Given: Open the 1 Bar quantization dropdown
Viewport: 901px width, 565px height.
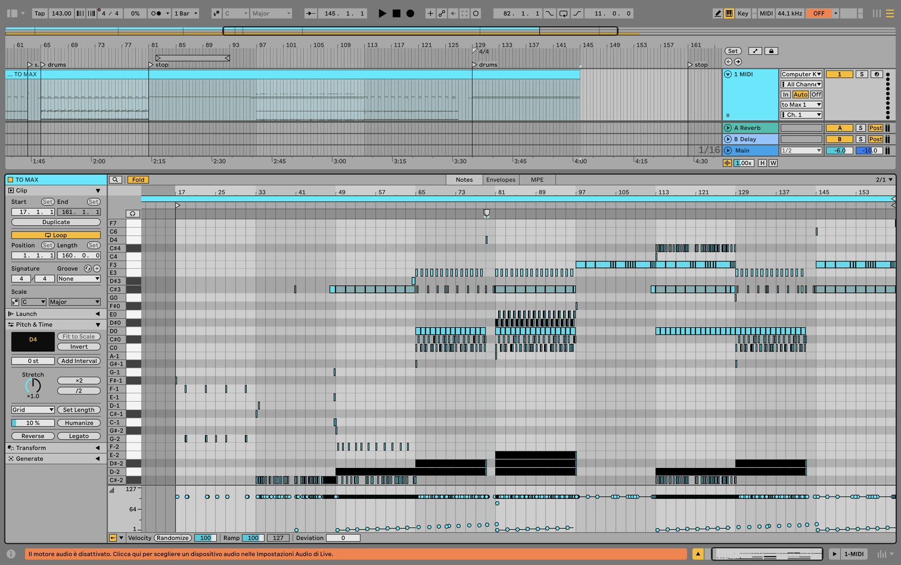Looking at the screenshot, I should 185,14.
